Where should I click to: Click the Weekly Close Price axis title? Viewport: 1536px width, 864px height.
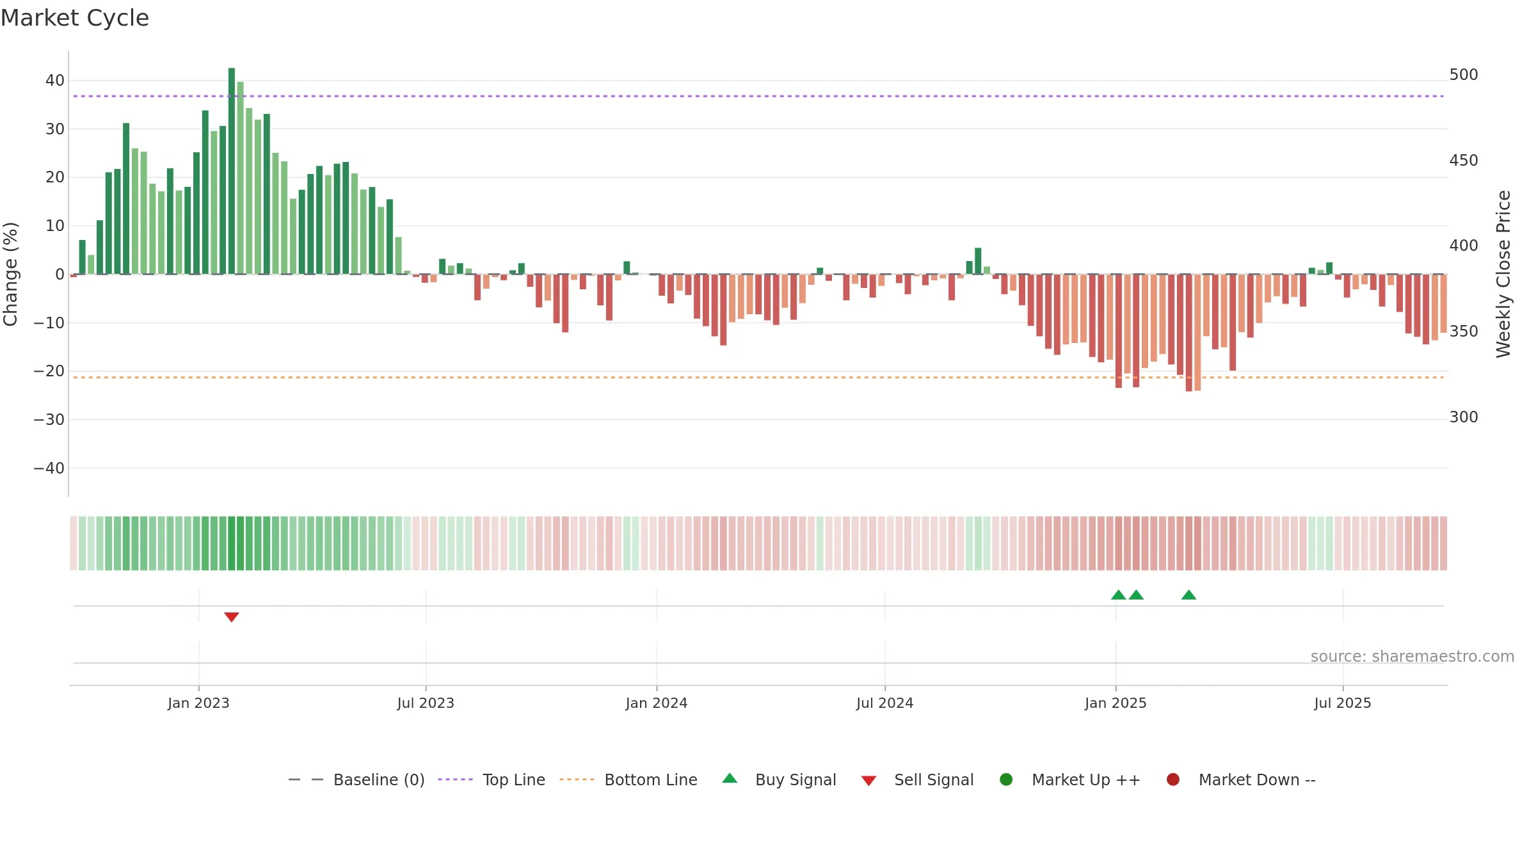pyautogui.click(x=1503, y=274)
